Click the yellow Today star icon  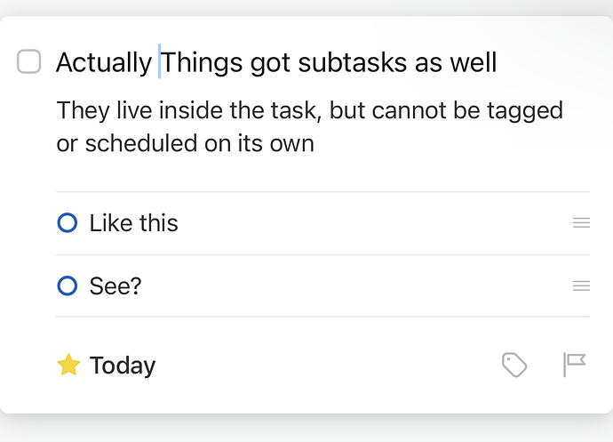(x=68, y=366)
